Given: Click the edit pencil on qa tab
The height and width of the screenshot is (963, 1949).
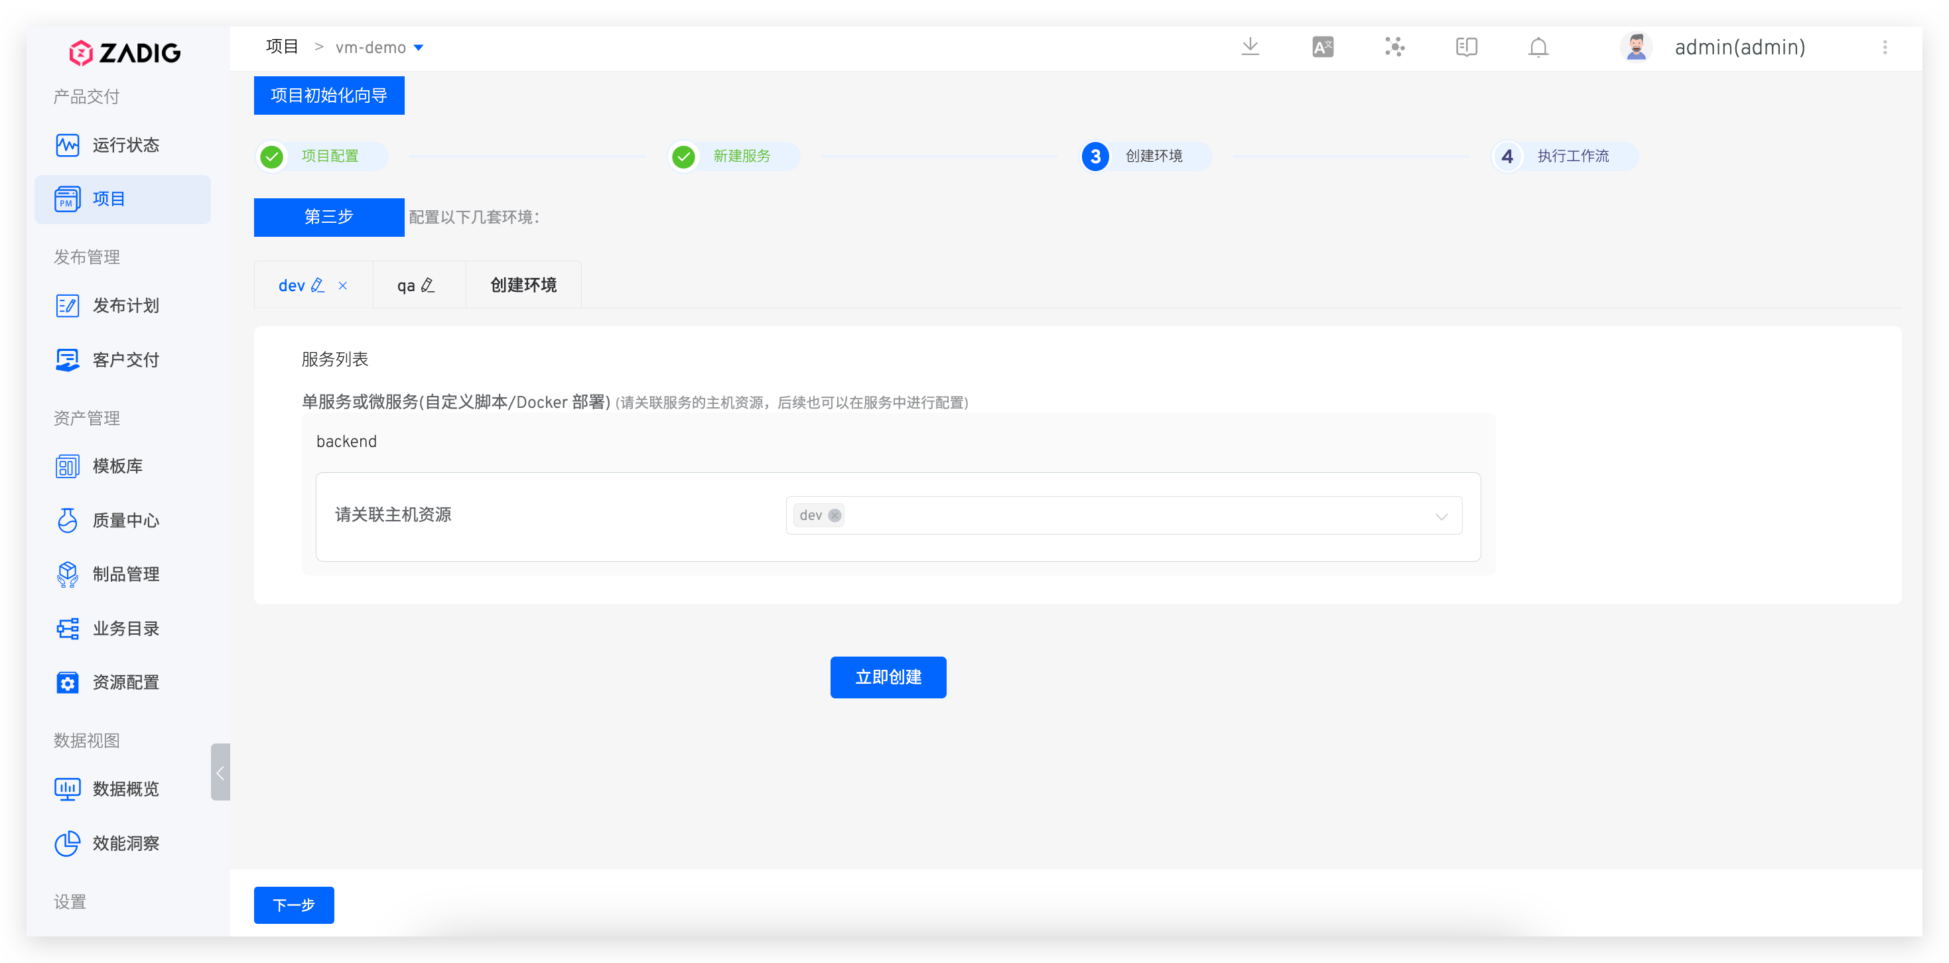Looking at the screenshot, I should pos(429,285).
